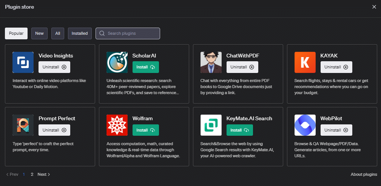Click the WebPilot title text
The image size is (381, 186).
(x=332, y=118)
